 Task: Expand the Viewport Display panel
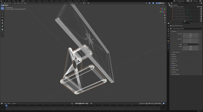coord(175,70)
